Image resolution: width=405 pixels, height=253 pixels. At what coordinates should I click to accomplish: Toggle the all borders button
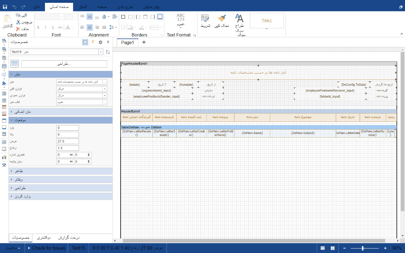123,17
